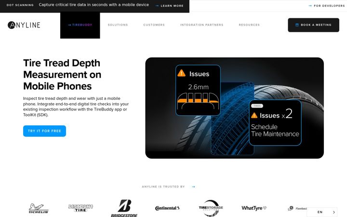Click the Anyline is trusted by text
The height and width of the screenshot is (217, 347).
[x=163, y=187]
